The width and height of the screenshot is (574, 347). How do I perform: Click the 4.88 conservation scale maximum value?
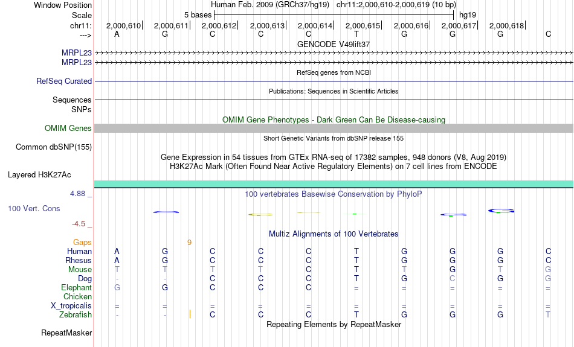pyautogui.click(x=77, y=194)
